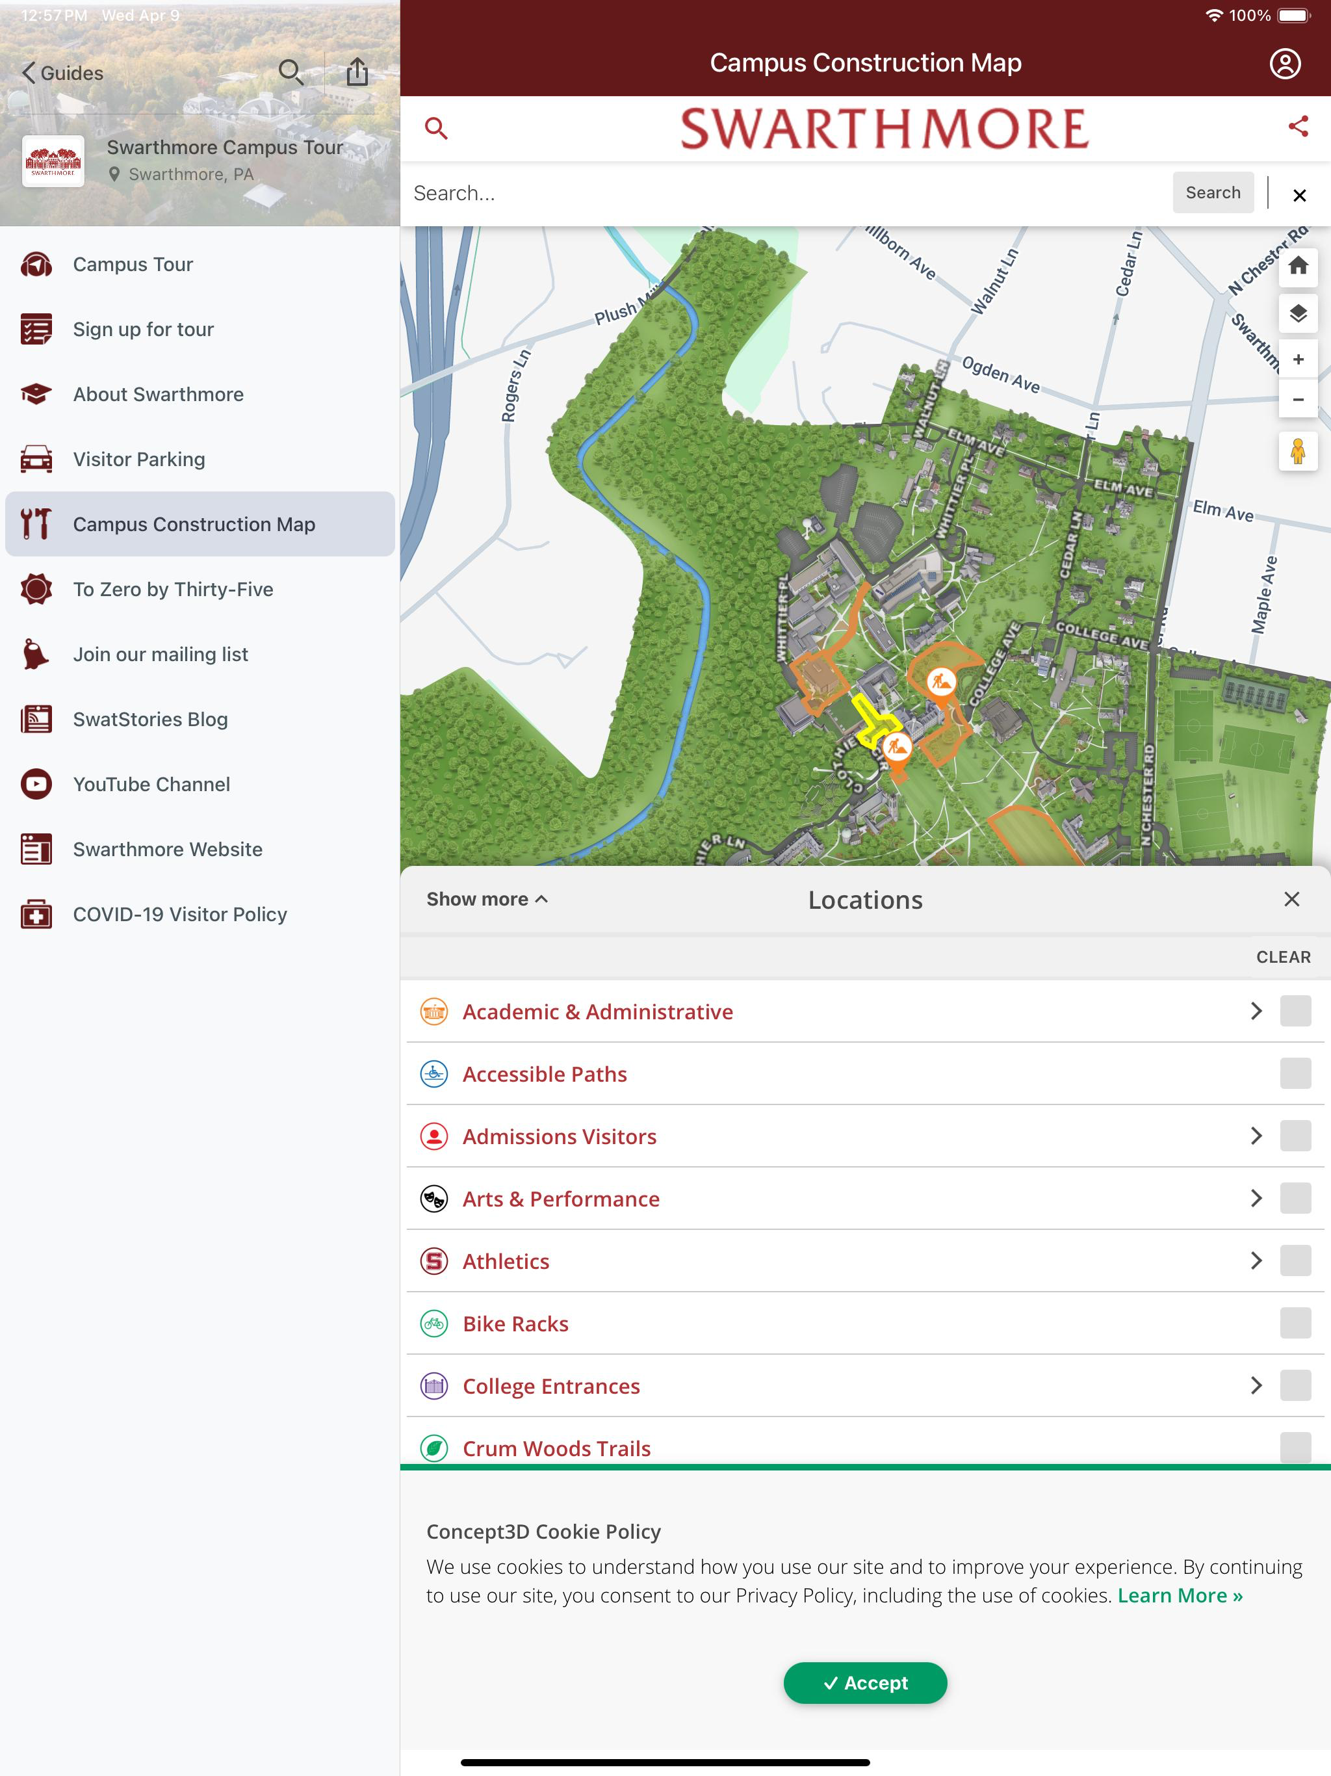The width and height of the screenshot is (1331, 1776).
Task: Accept the cookie policy
Action: (x=866, y=1683)
